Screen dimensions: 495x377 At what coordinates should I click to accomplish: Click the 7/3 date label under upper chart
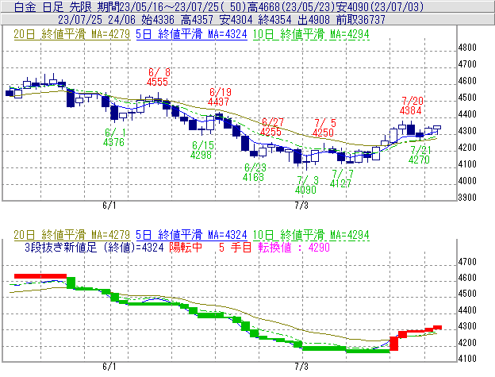(x=301, y=206)
